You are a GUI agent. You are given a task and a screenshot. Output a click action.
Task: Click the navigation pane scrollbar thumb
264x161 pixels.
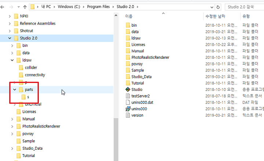116,139
